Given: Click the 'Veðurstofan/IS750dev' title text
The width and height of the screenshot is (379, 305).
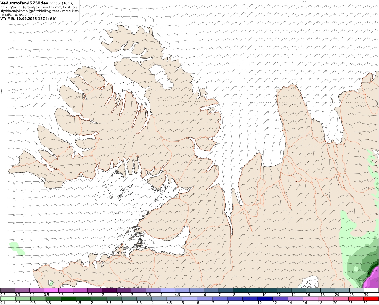Looking at the screenshot, I should (24, 3).
